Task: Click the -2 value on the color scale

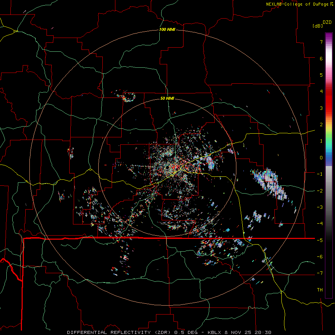Action: pyautogui.click(x=320, y=191)
